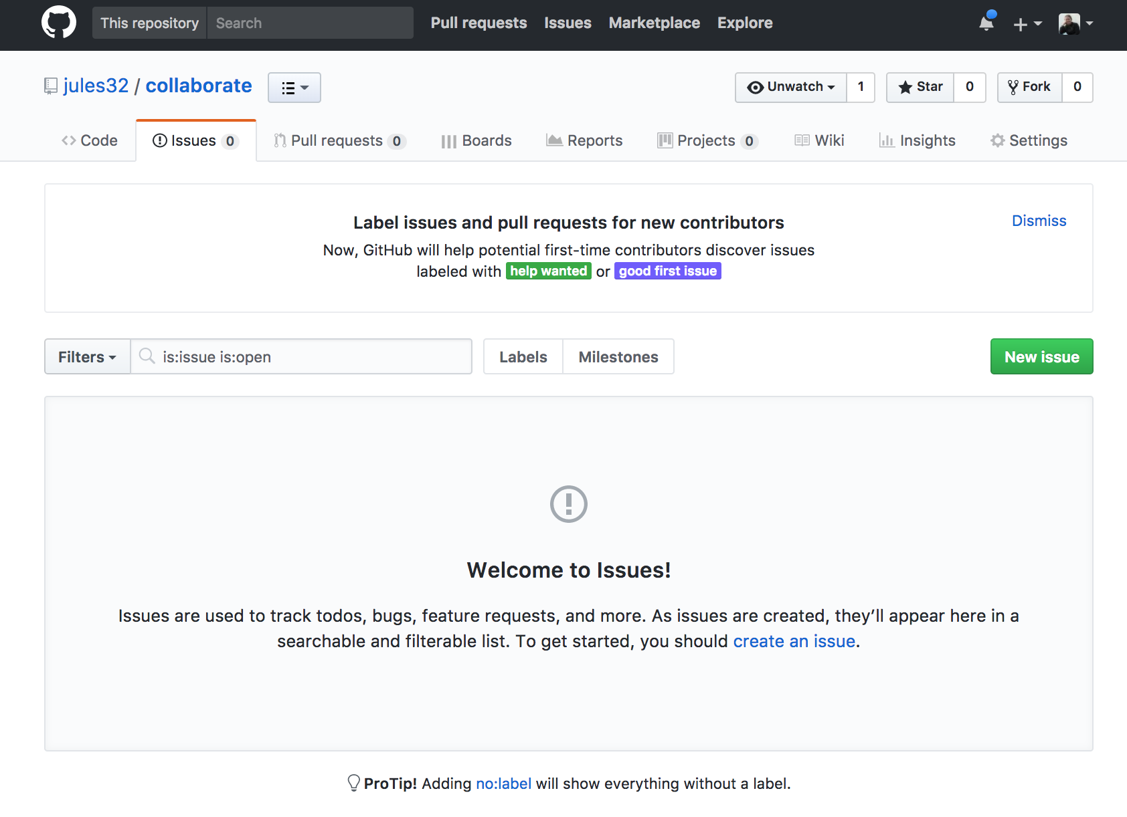The width and height of the screenshot is (1127, 817).
Task: Open the notifications bell
Action: (x=986, y=23)
